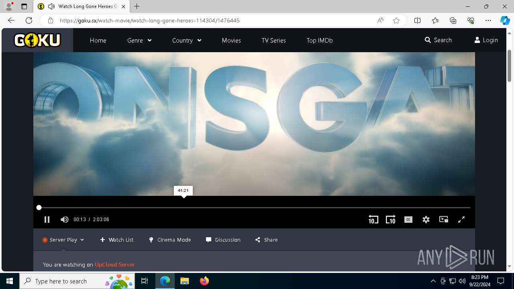Share this movie

267,240
